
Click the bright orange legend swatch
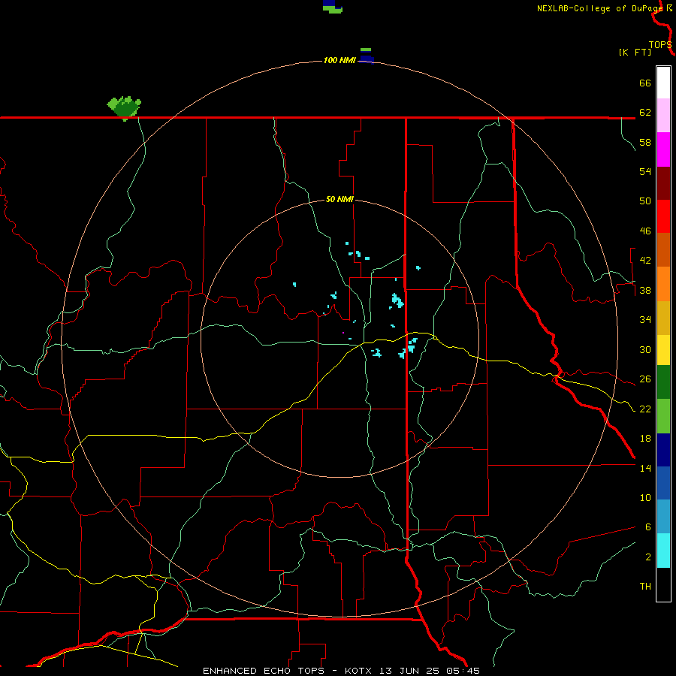click(x=663, y=283)
